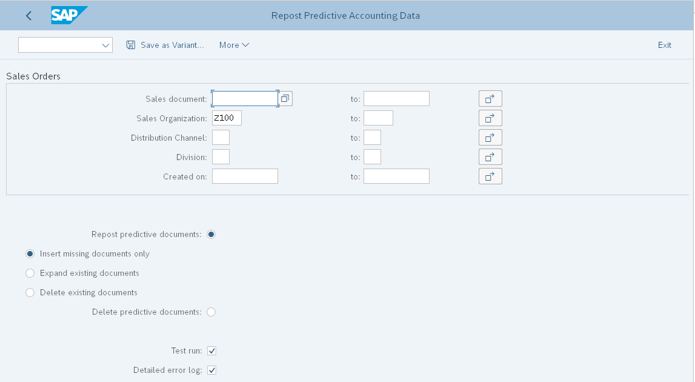
Task: Open multiple selection for Sales document
Action: click(490, 98)
